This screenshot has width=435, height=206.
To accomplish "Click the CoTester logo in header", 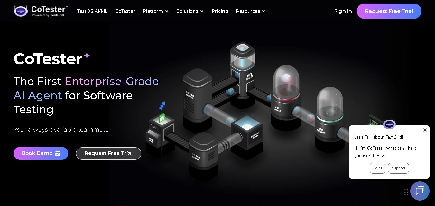I will (x=41, y=11).
